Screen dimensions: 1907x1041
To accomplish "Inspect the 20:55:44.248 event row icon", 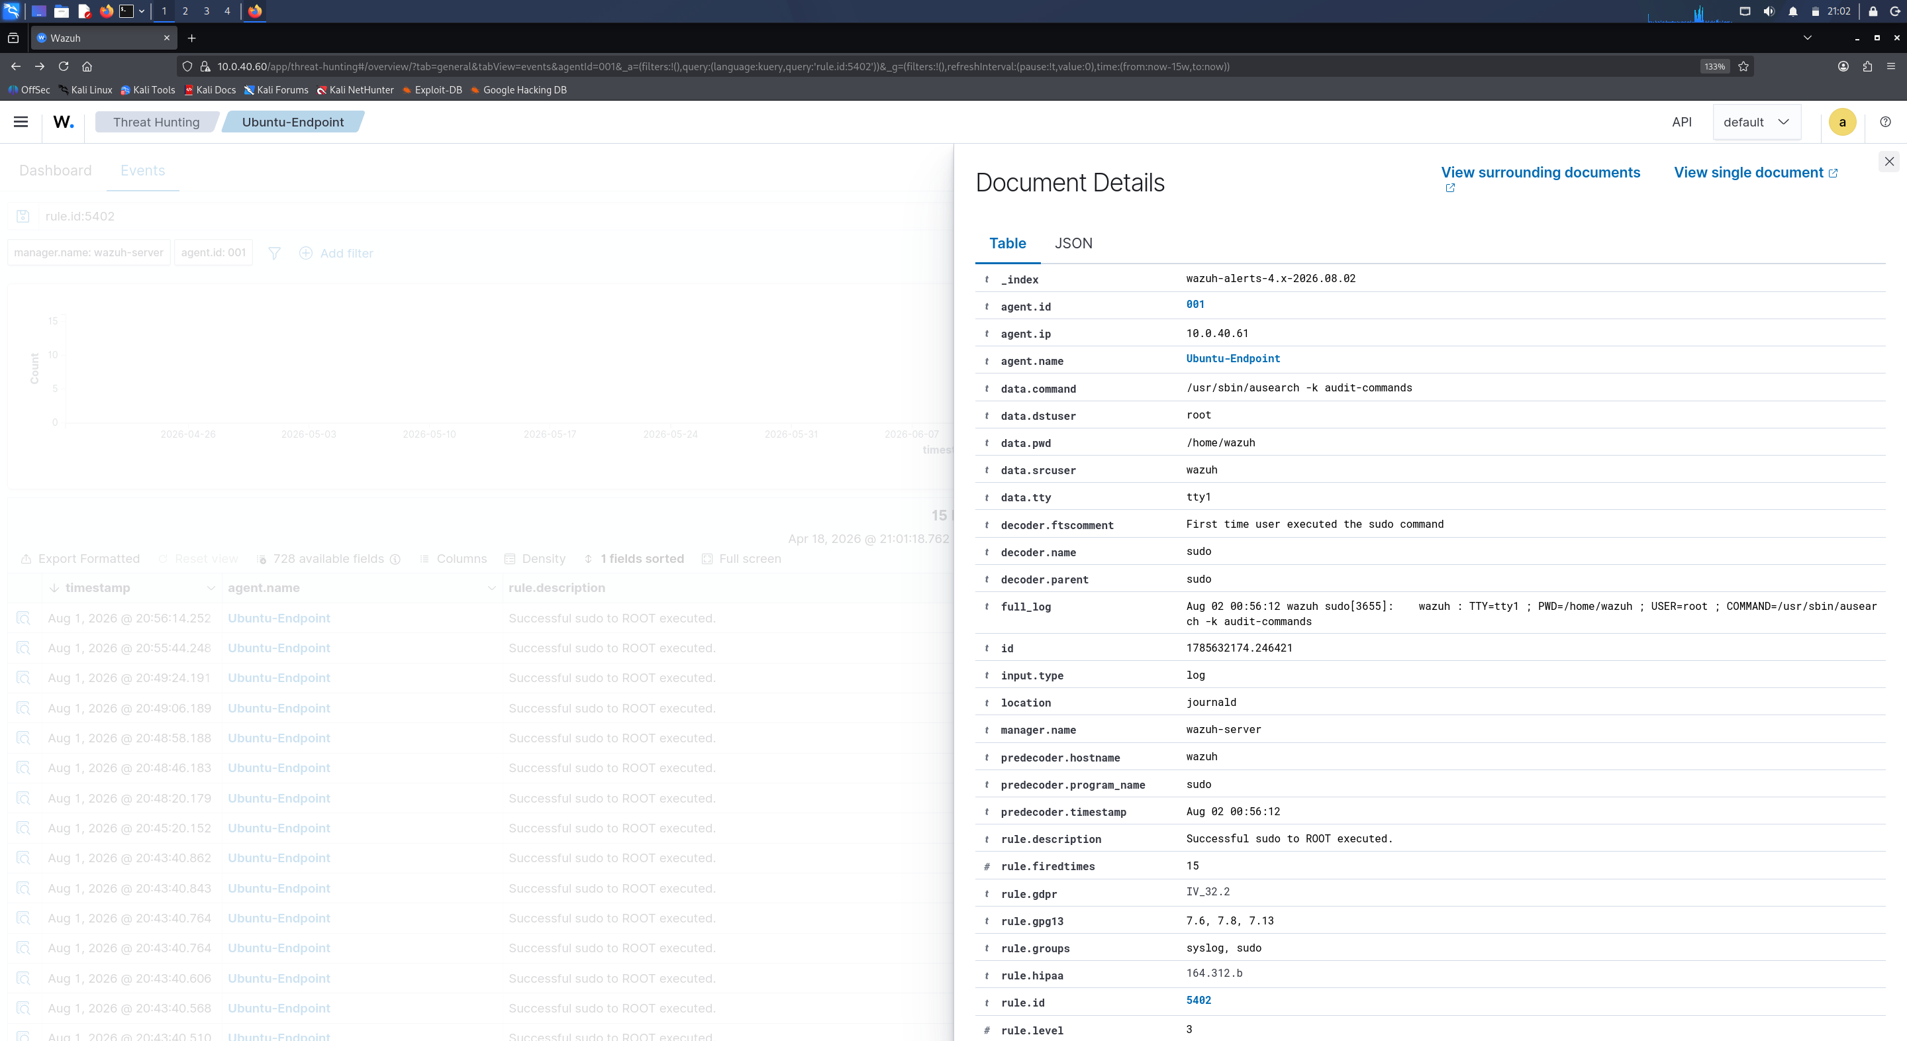I will tap(23, 648).
